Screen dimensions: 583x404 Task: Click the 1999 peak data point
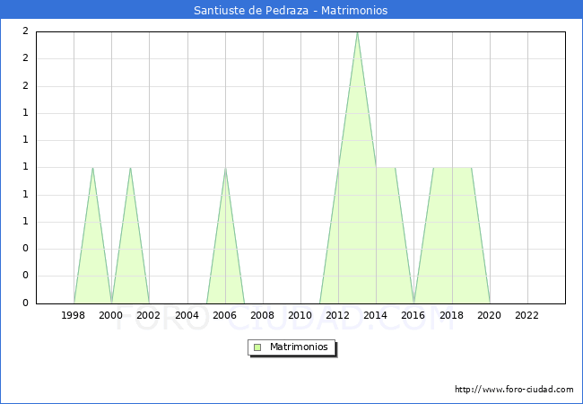[x=92, y=168]
